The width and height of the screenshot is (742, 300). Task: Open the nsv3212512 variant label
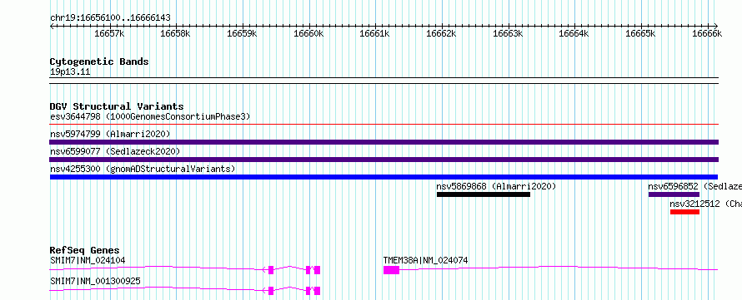click(705, 204)
